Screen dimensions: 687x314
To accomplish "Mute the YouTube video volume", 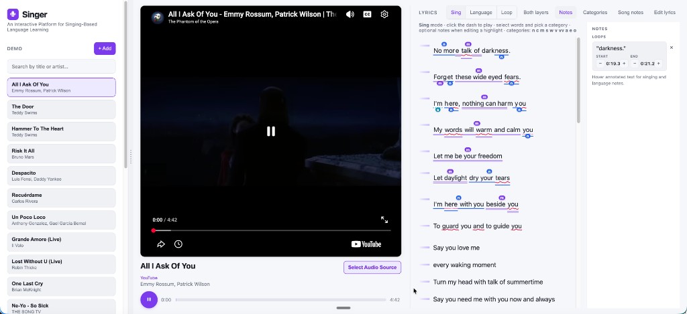I will point(350,15).
